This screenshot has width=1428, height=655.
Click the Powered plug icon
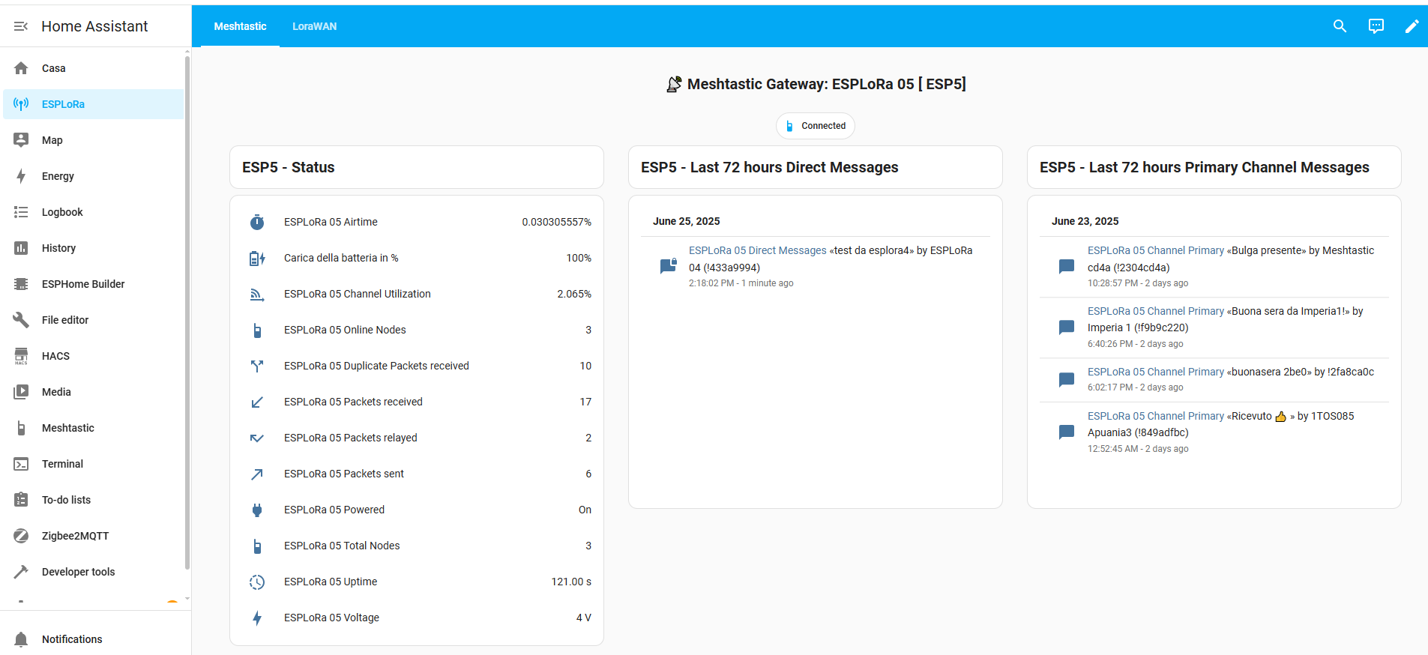tap(257, 510)
